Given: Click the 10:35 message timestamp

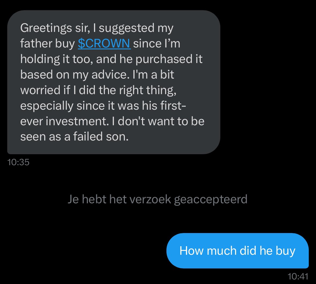Looking at the screenshot, I should tap(18, 162).
